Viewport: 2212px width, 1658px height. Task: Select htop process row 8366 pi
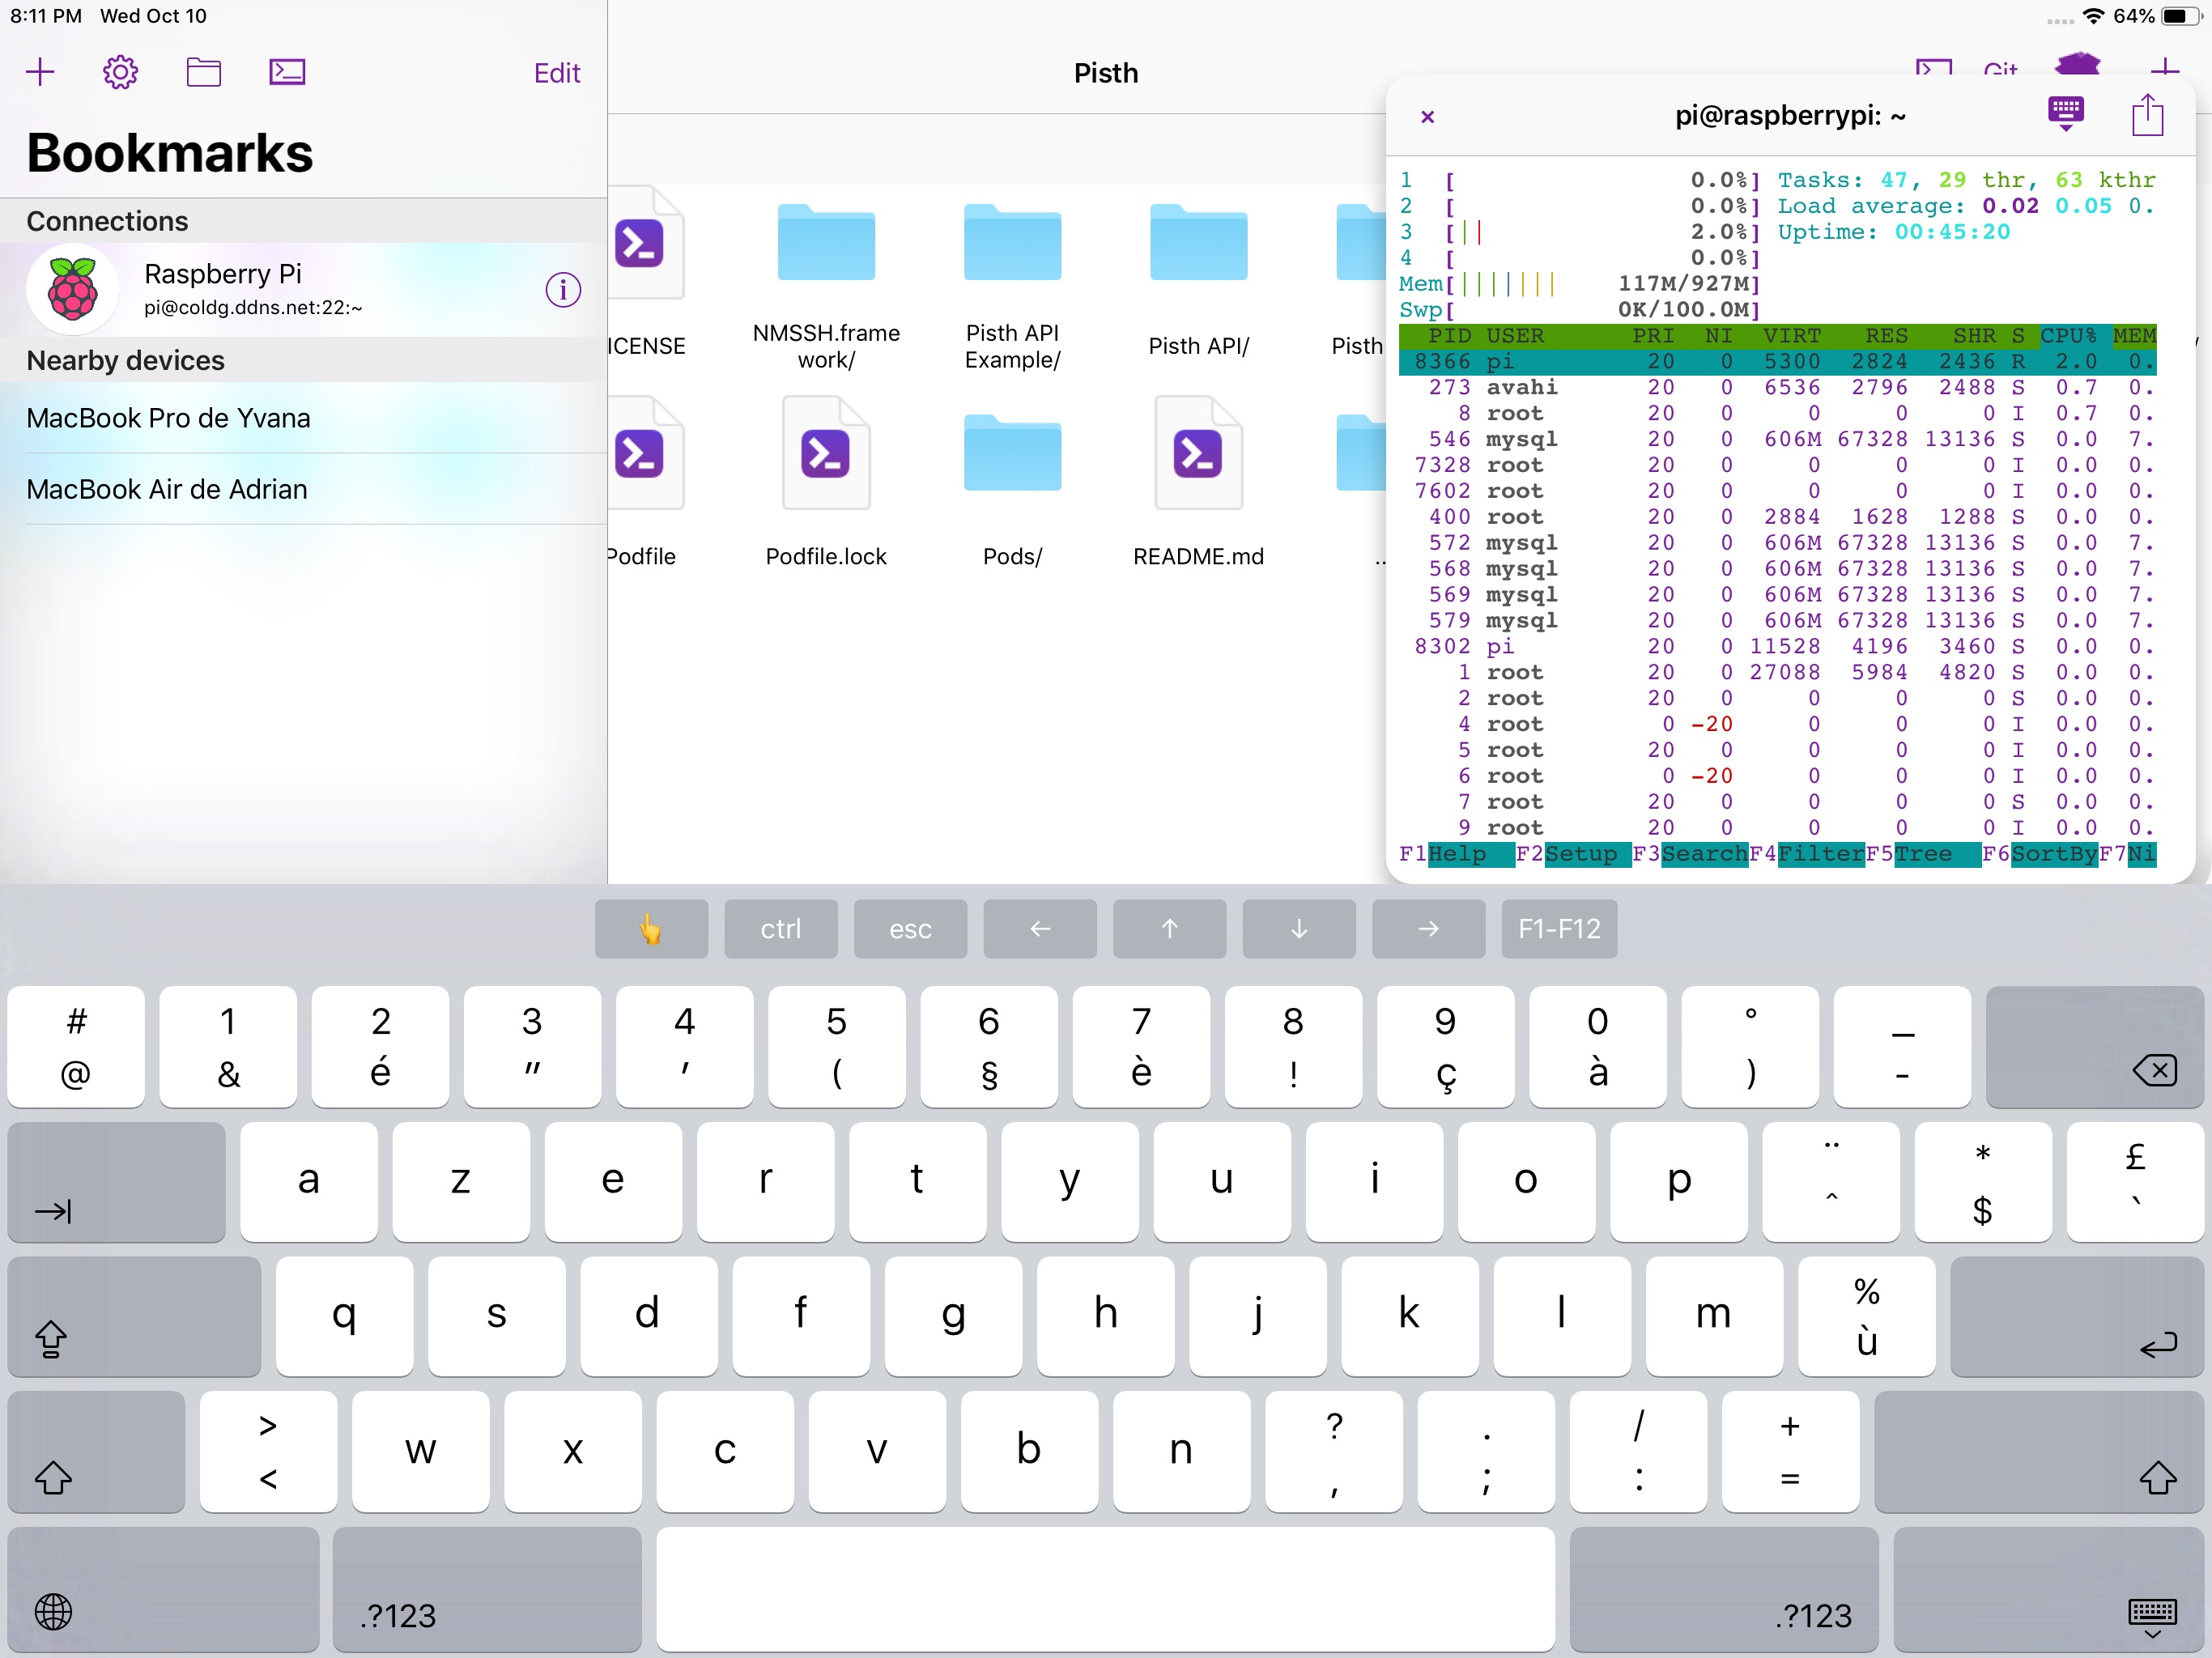coord(1777,361)
